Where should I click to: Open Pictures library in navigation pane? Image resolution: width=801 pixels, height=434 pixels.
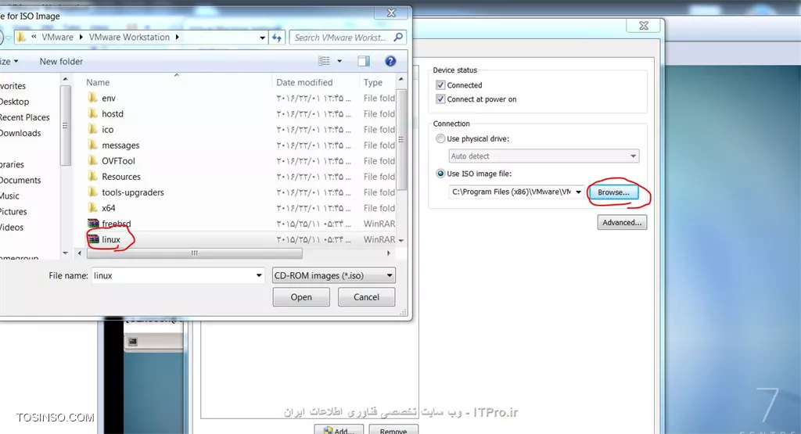click(13, 211)
